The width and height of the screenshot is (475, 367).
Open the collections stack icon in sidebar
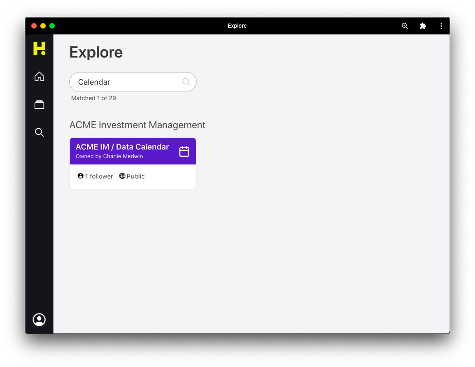tap(39, 105)
